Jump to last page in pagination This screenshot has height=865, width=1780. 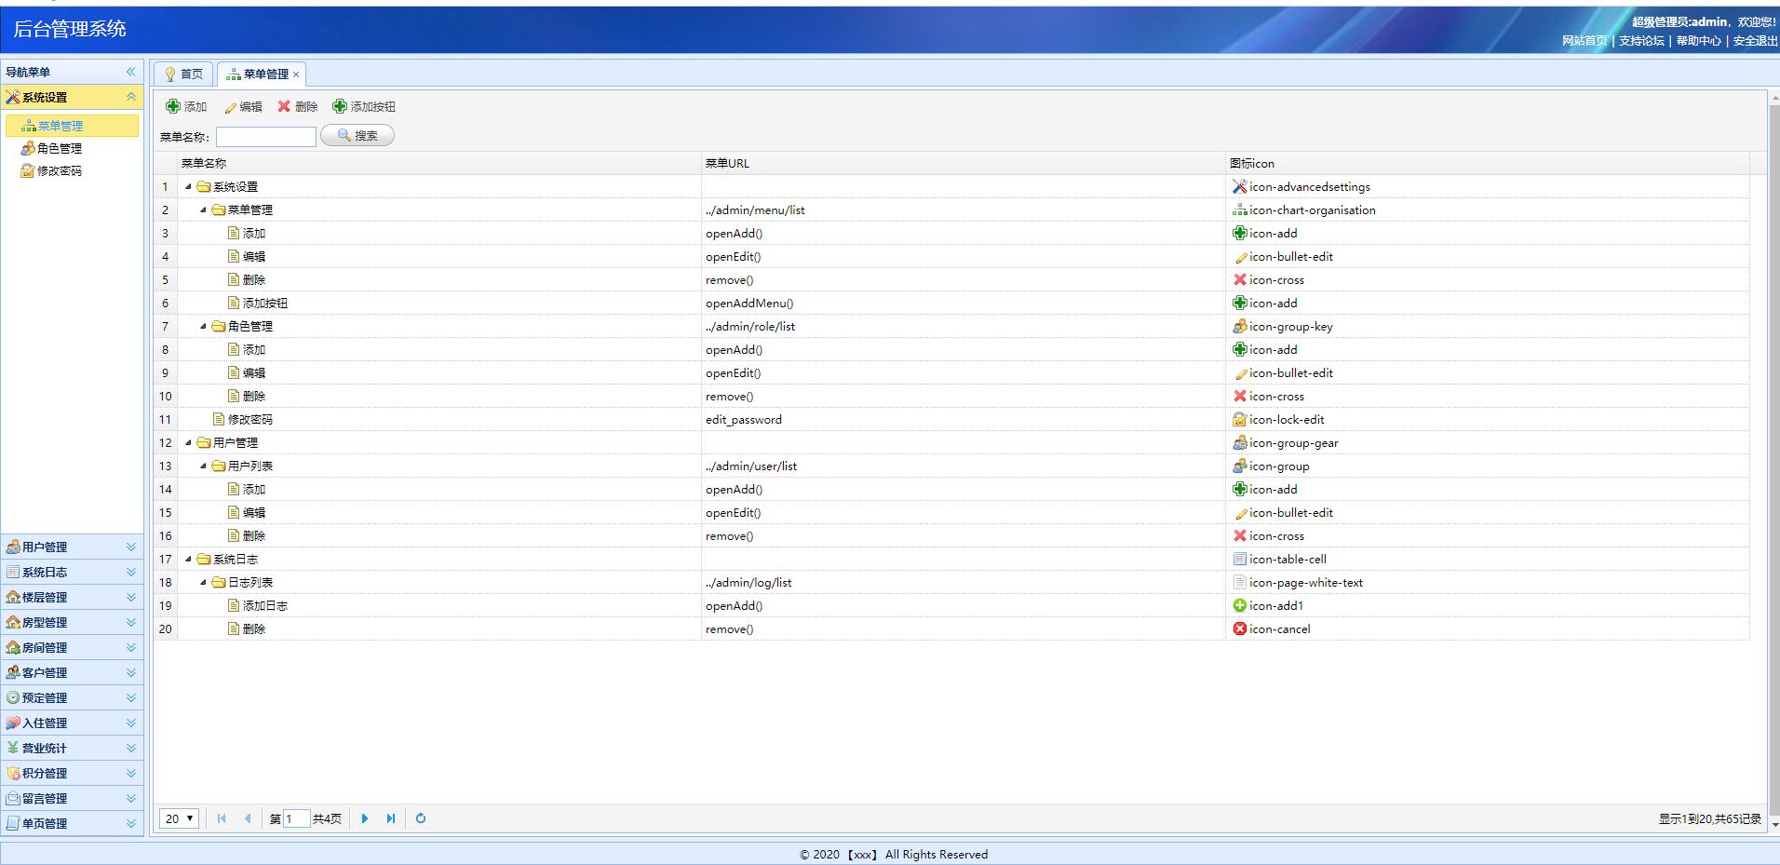(x=391, y=818)
